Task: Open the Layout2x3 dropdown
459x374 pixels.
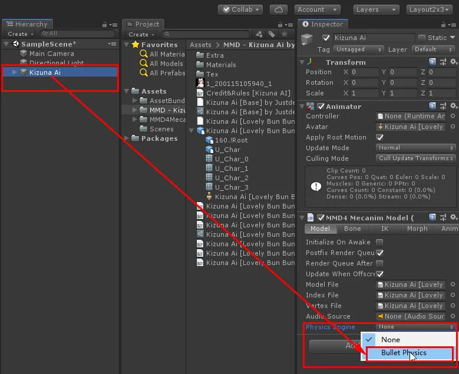Action: tap(430, 9)
